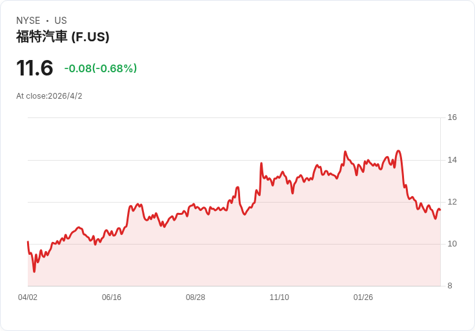
Task: Click the 01/26 date axis label
Action: click(x=363, y=297)
